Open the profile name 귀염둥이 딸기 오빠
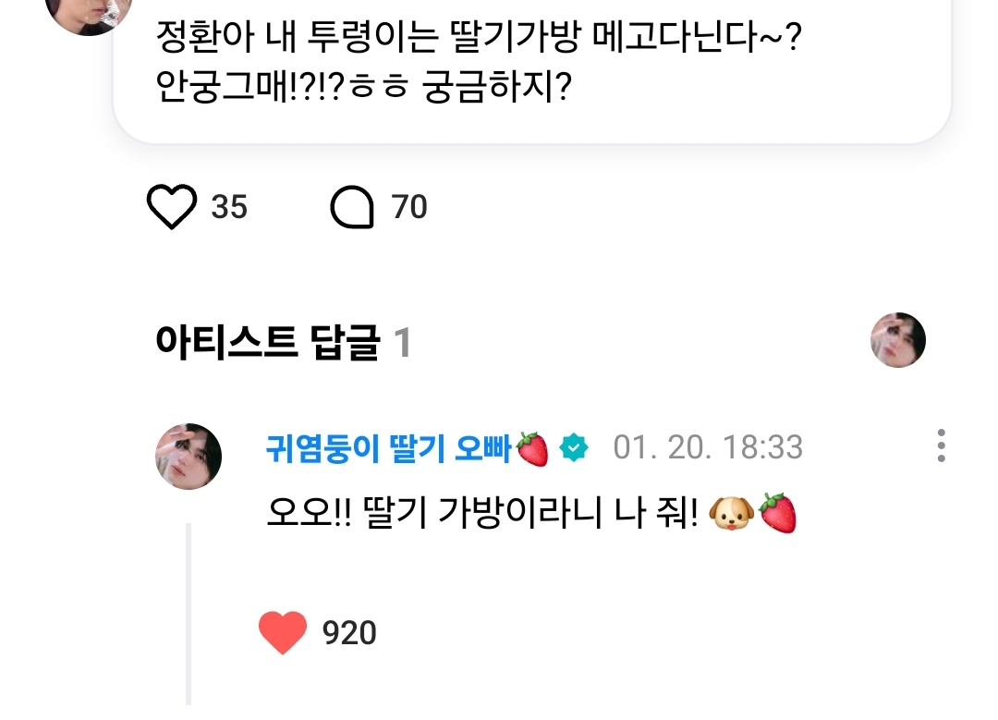The height and width of the screenshot is (720, 998). [x=388, y=448]
